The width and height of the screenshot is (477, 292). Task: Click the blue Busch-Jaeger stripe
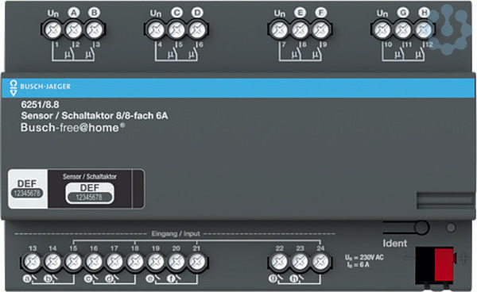point(238,88)
